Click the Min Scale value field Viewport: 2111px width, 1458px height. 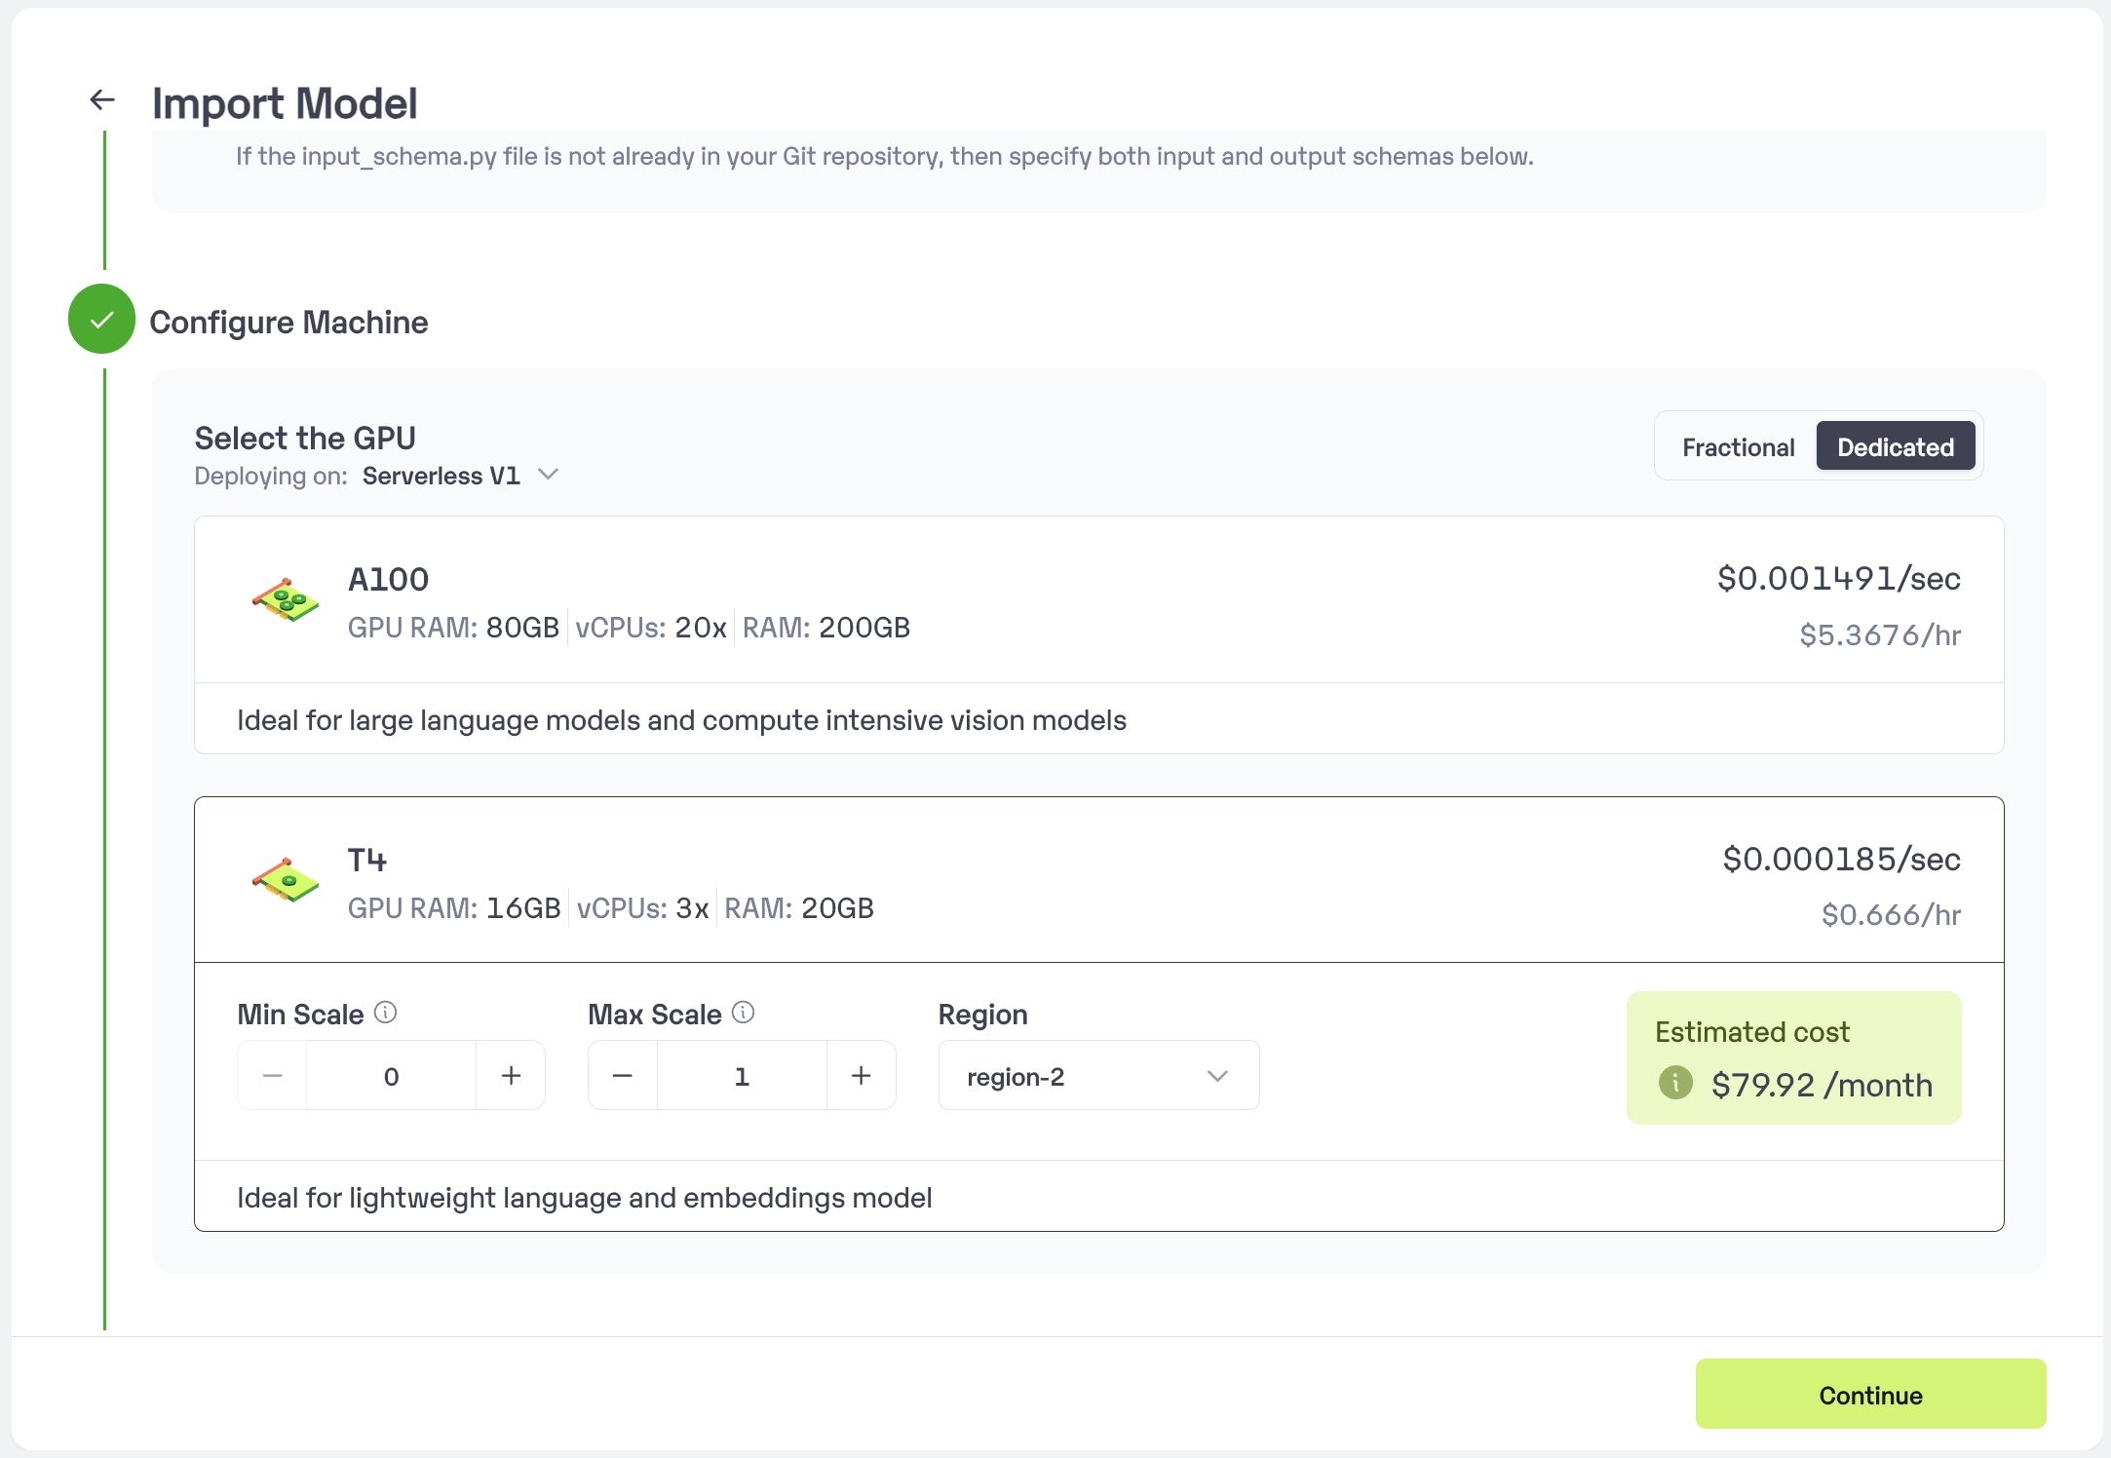tap(391, 1076)
